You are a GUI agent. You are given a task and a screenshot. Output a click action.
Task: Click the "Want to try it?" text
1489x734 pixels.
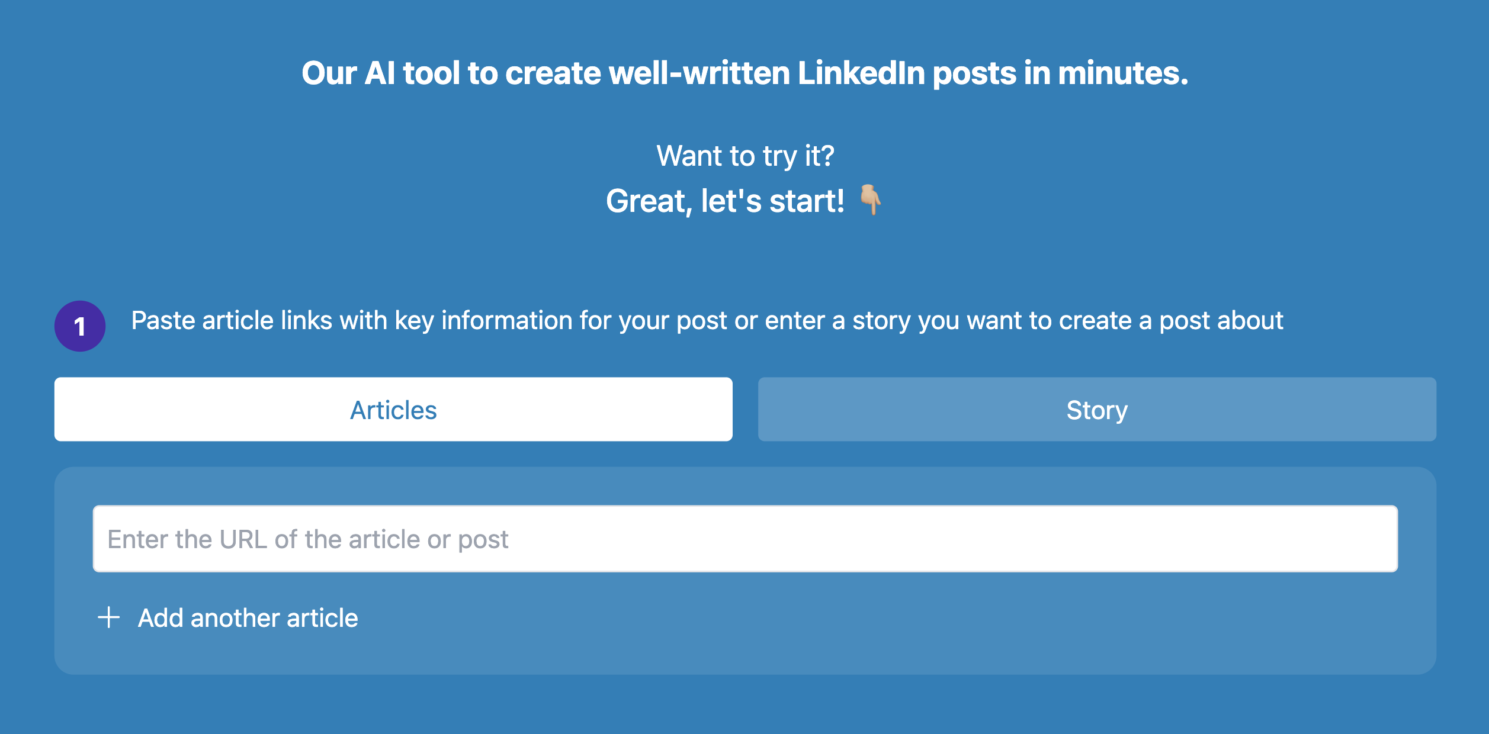click(745, 156)
